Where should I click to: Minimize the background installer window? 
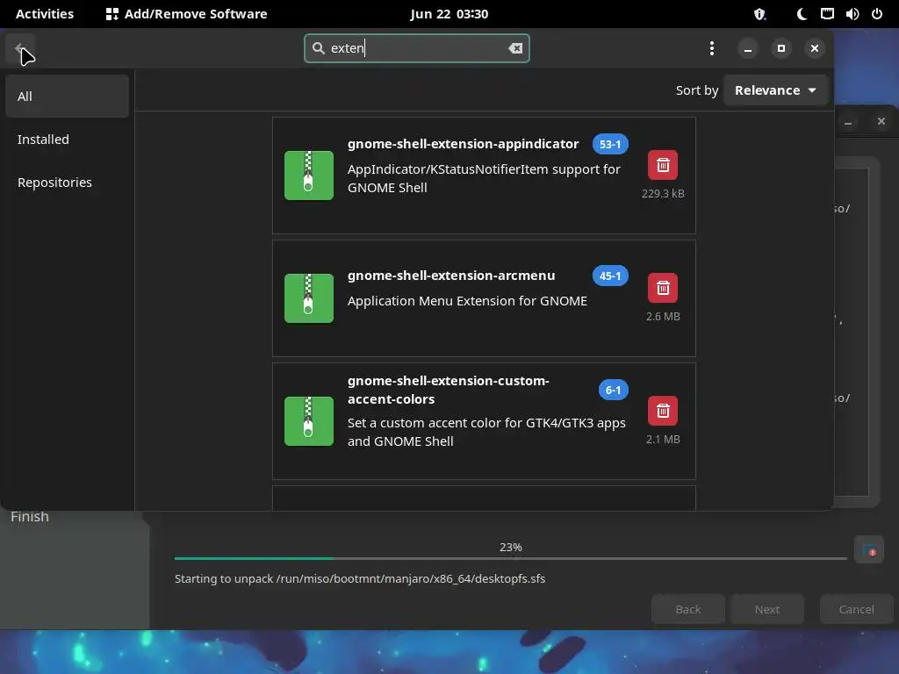coord(848,121)
